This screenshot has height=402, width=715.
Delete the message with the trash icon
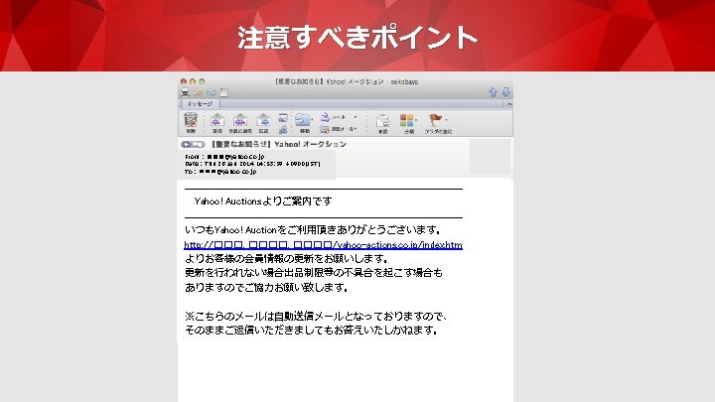point(191,123)
